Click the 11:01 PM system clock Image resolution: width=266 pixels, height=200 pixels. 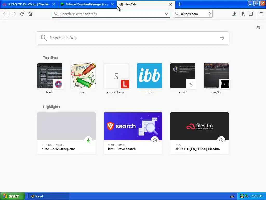pyautogui.click(x=256, y=196)
